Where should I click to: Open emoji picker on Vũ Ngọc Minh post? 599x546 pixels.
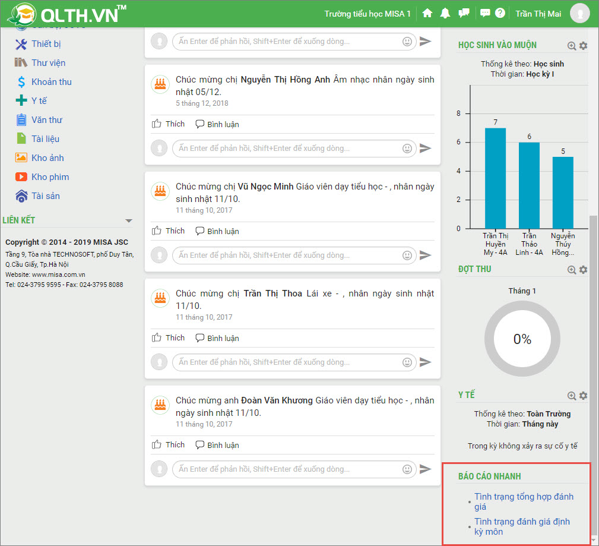pyautogui.click(x=407, y=255)
